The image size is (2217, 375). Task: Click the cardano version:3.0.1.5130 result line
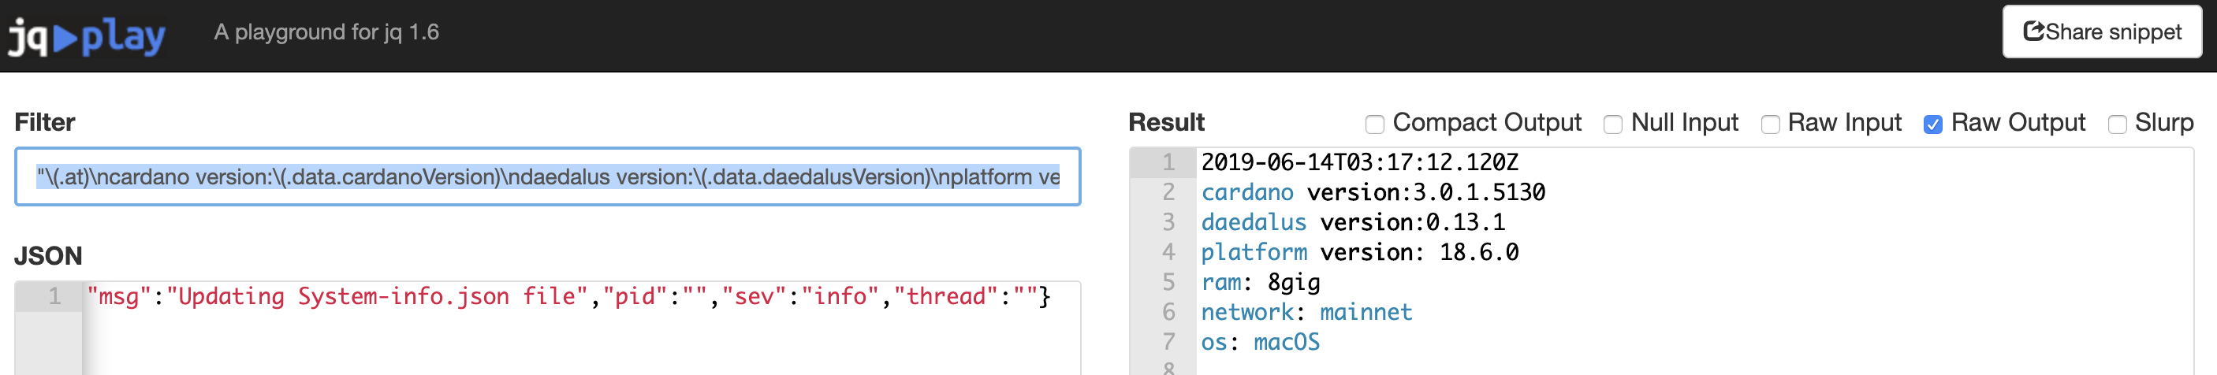pos(1373,193)
